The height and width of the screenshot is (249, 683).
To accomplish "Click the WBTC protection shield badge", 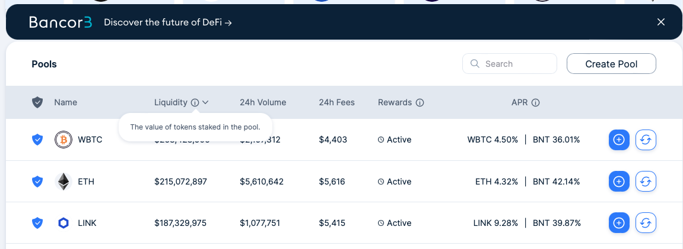I will point(37,140).
